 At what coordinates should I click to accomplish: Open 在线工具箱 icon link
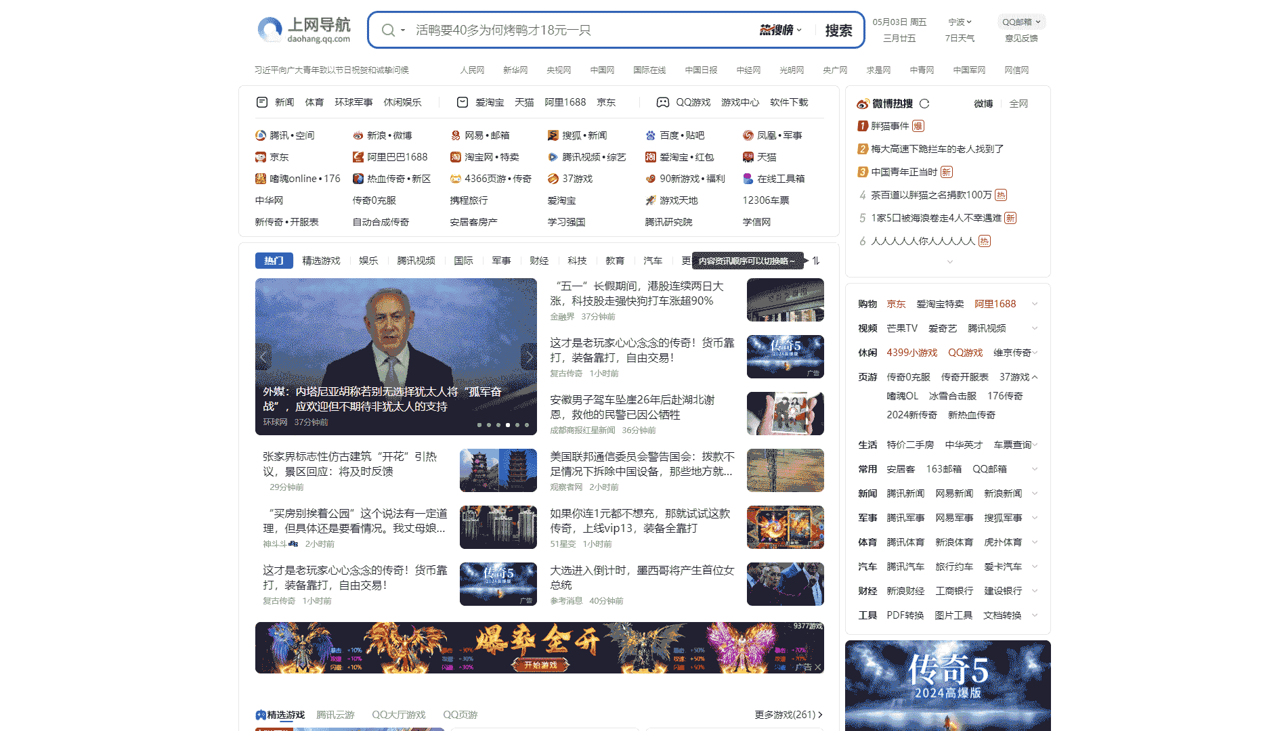pyautogui.click(x=748, y=179)
